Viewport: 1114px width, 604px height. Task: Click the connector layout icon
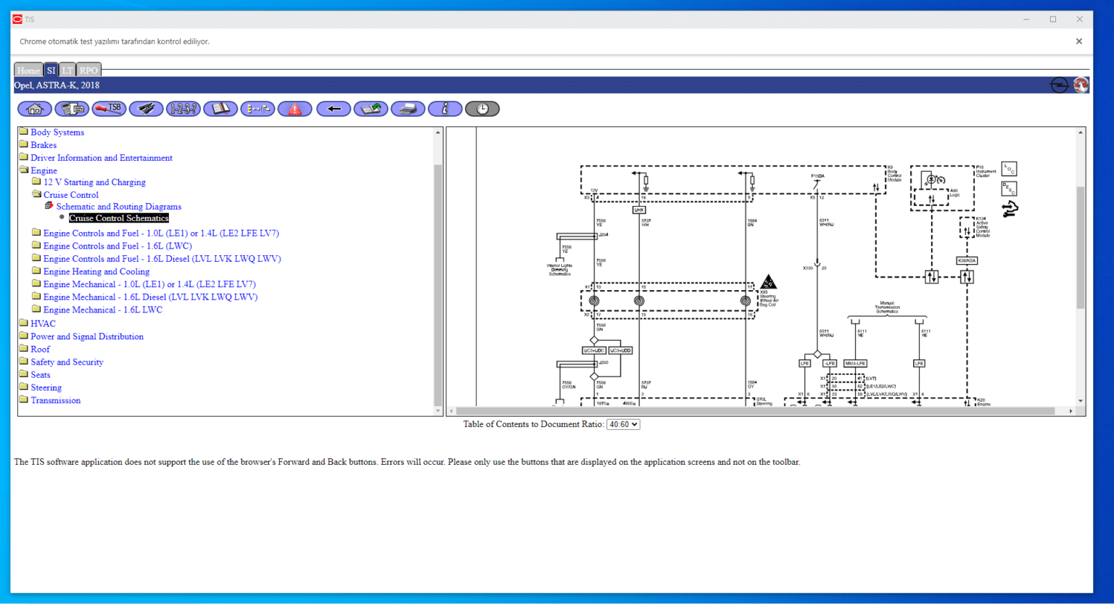pyautogui.click(x=257, y=108)
